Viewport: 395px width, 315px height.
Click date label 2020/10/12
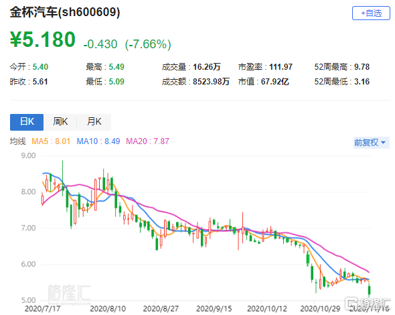point(267,309)
